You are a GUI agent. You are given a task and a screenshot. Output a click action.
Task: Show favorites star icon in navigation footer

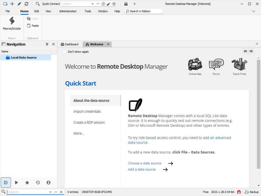pos(27,182)
